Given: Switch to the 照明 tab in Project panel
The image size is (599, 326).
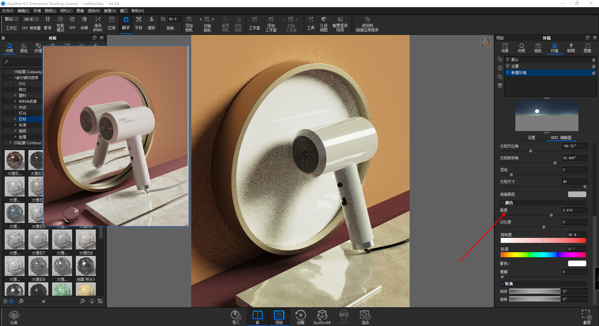Looking at the screenshot, I should pyautogui.click(x=571, y=48).
